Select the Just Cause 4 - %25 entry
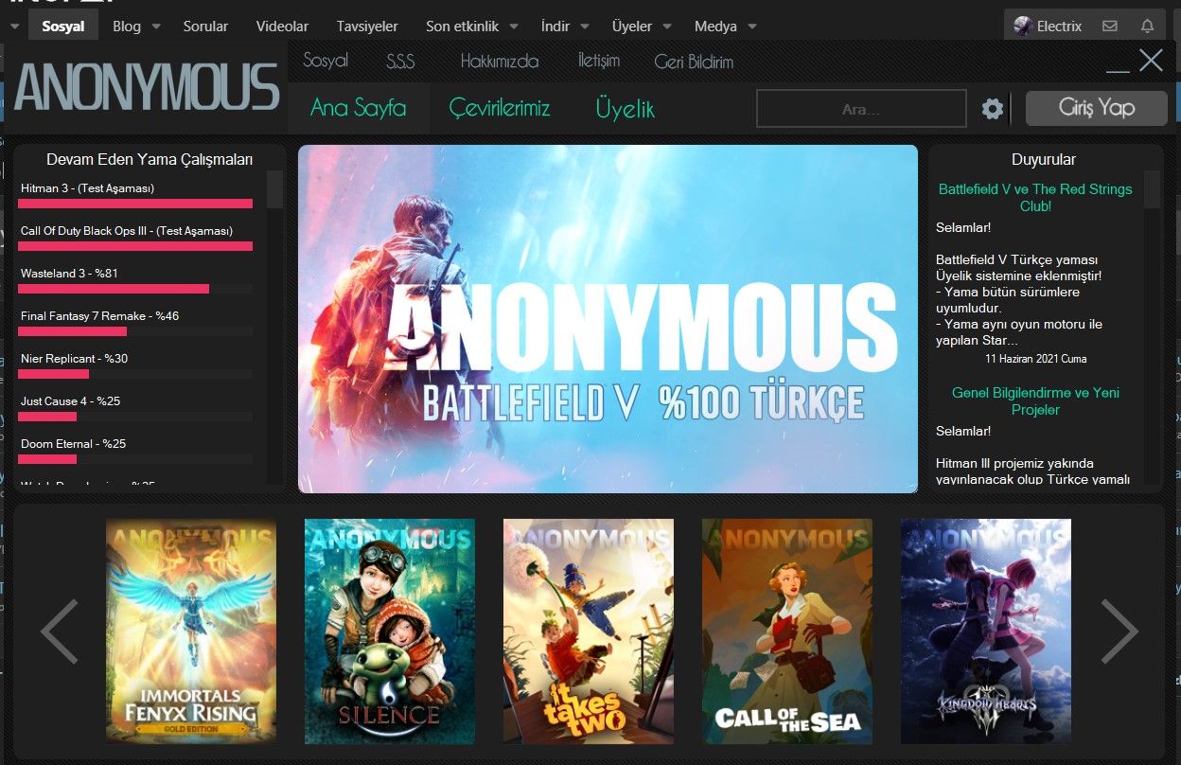The width and height of the screenshot is (1181, 765). 70,401
